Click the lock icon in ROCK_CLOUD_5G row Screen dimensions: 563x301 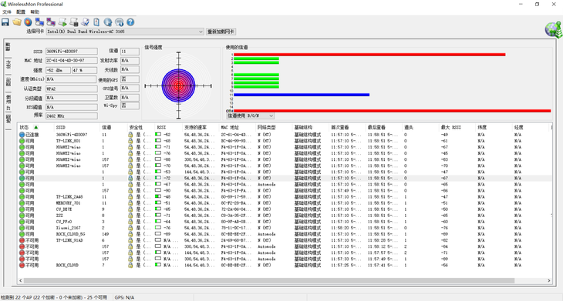pyautogui.click(x=130, y=234)
